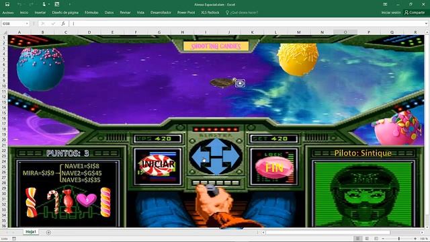Switch to Page Break Preview view

376,239
